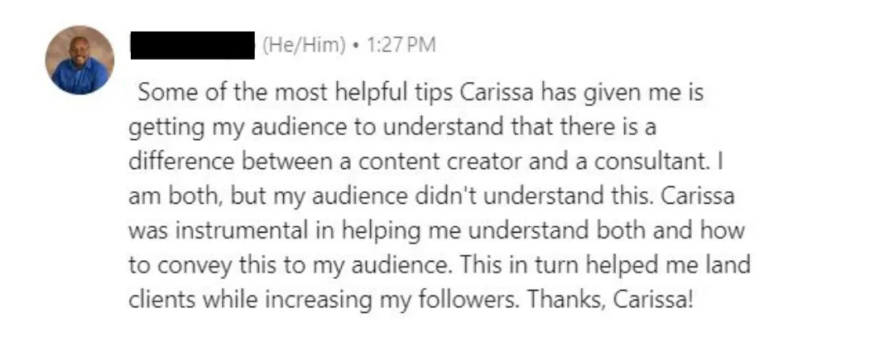Click the words 'my followers.'
894x361 pixels.
click(450, 300)
